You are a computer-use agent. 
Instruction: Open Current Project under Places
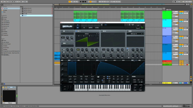tap(7, 44)
